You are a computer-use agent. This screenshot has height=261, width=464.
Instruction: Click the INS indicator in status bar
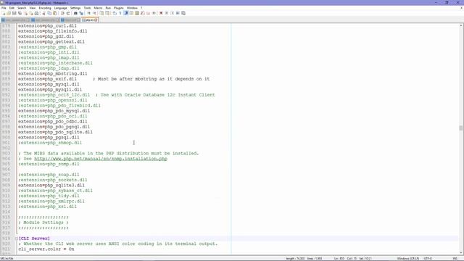point(455,258)
